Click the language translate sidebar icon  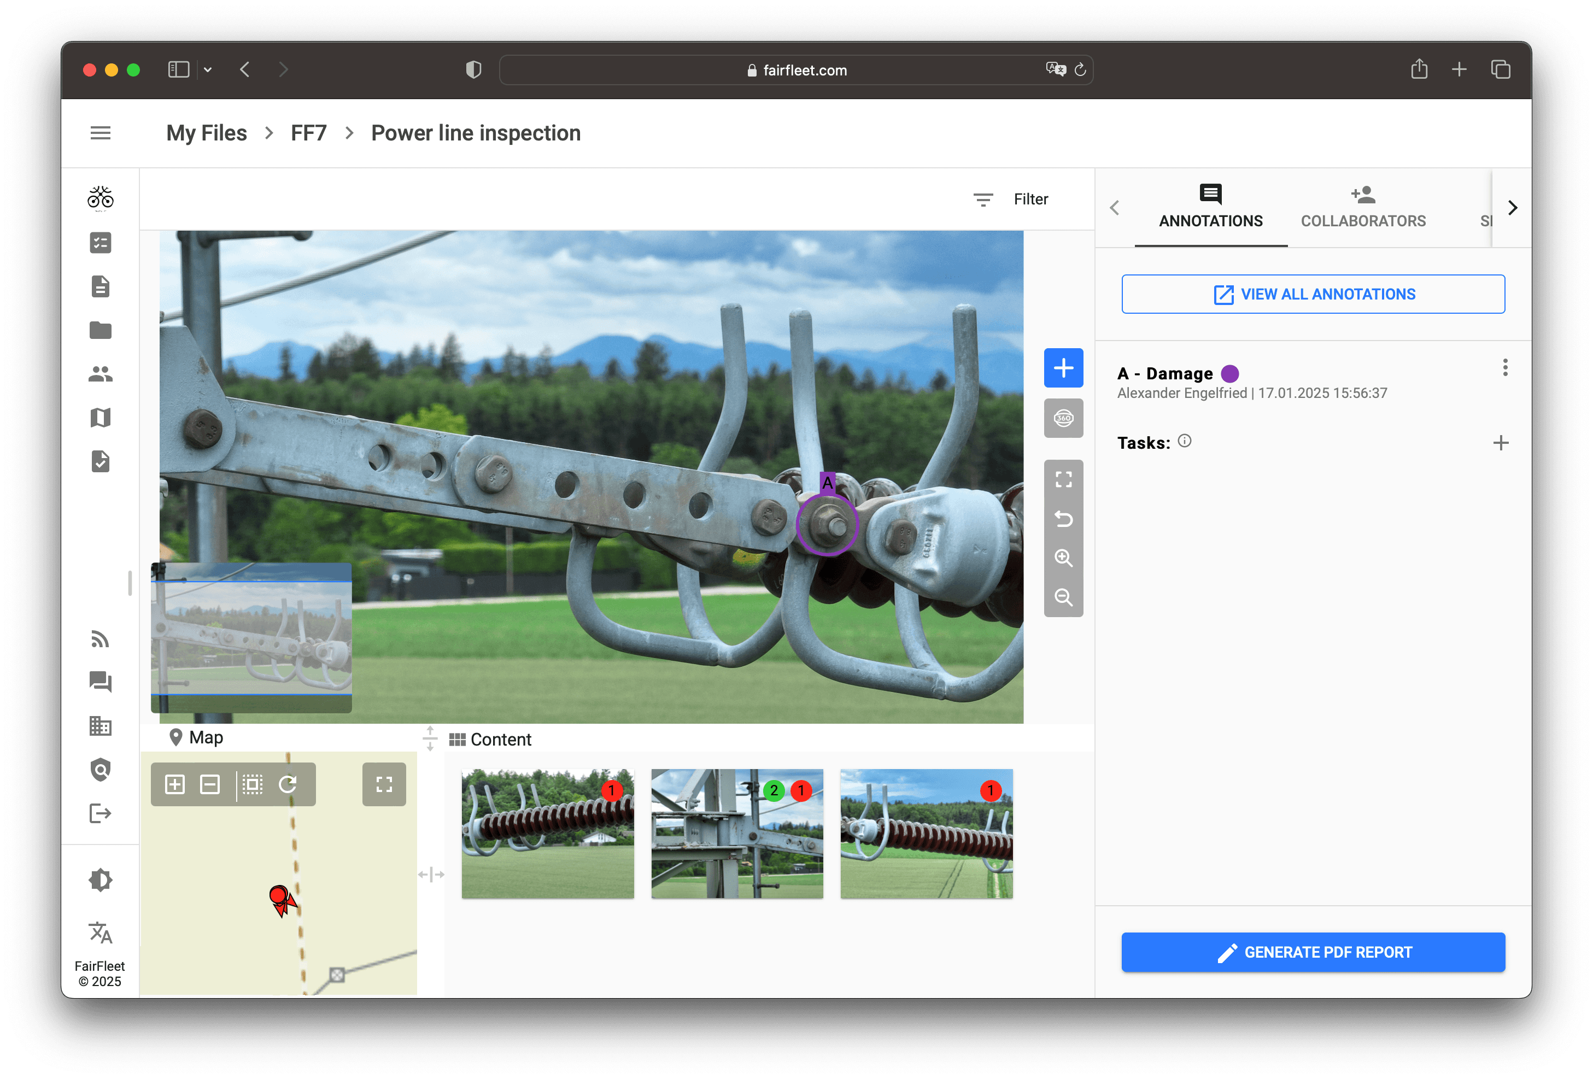100,933
